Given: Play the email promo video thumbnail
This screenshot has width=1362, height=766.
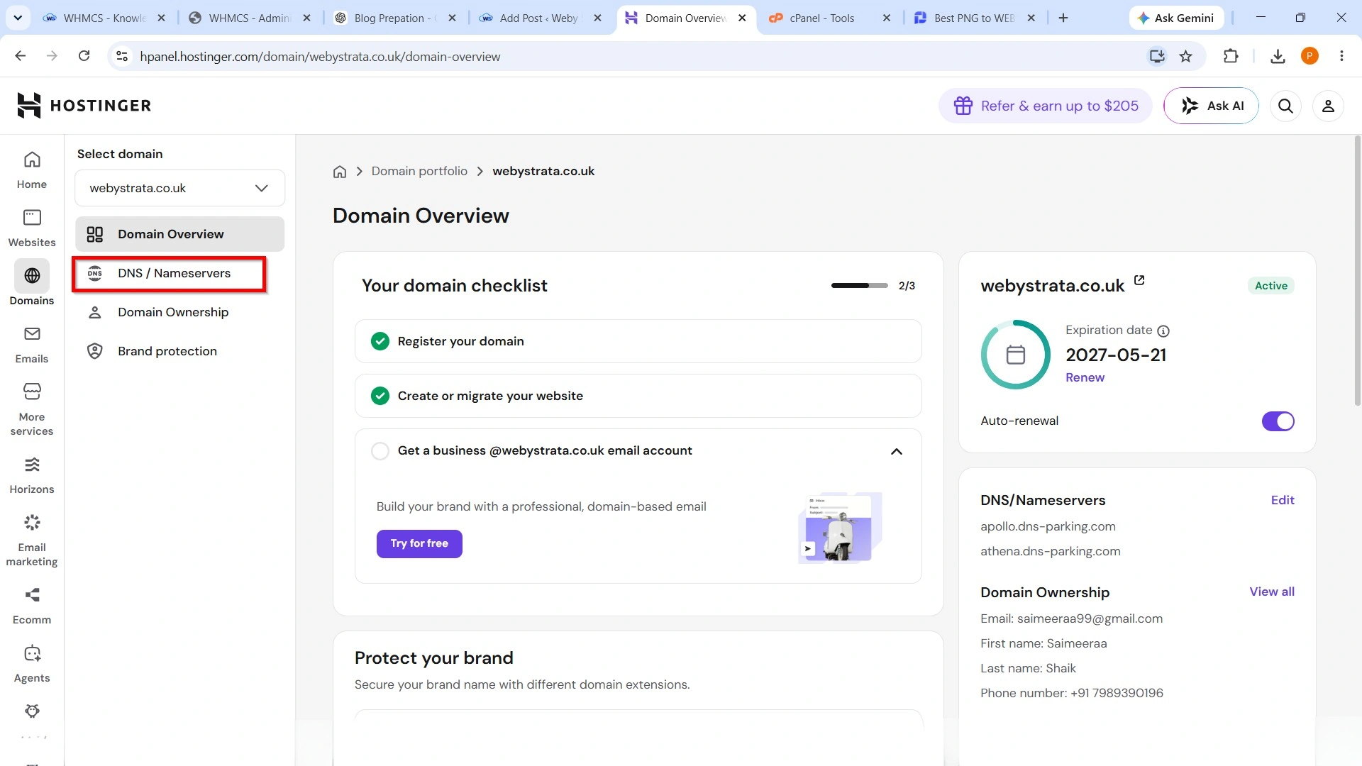Looking at the screenshot, I should click(x=840, y=528).
